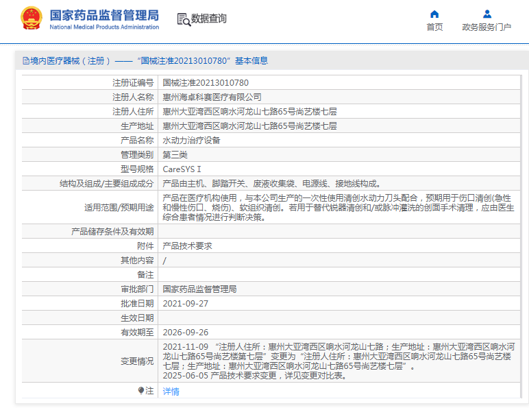Click the 批准日期 row label

coord(137,304)
